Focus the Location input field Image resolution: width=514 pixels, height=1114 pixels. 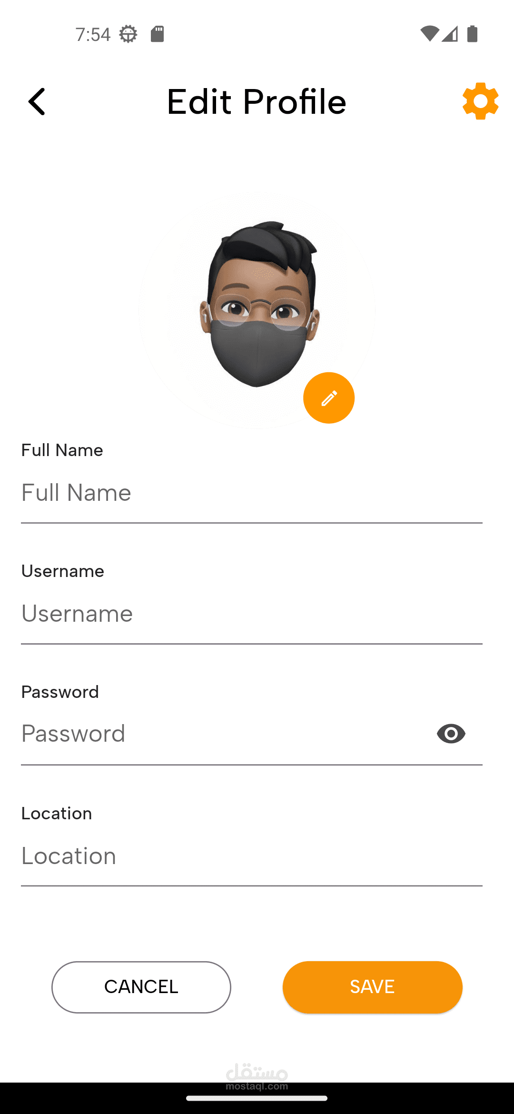(x=252, y=856)
